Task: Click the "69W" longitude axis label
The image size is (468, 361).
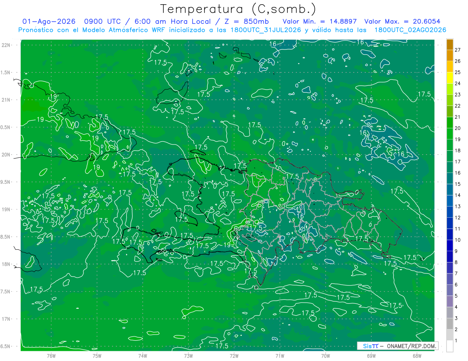Action: [x=371, y=356]
